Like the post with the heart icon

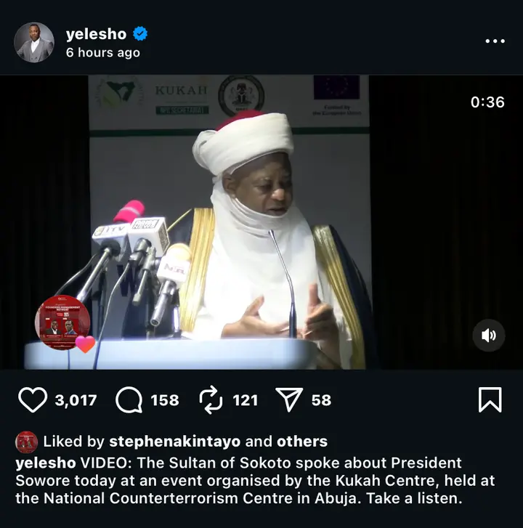click(x=33, y=399)
